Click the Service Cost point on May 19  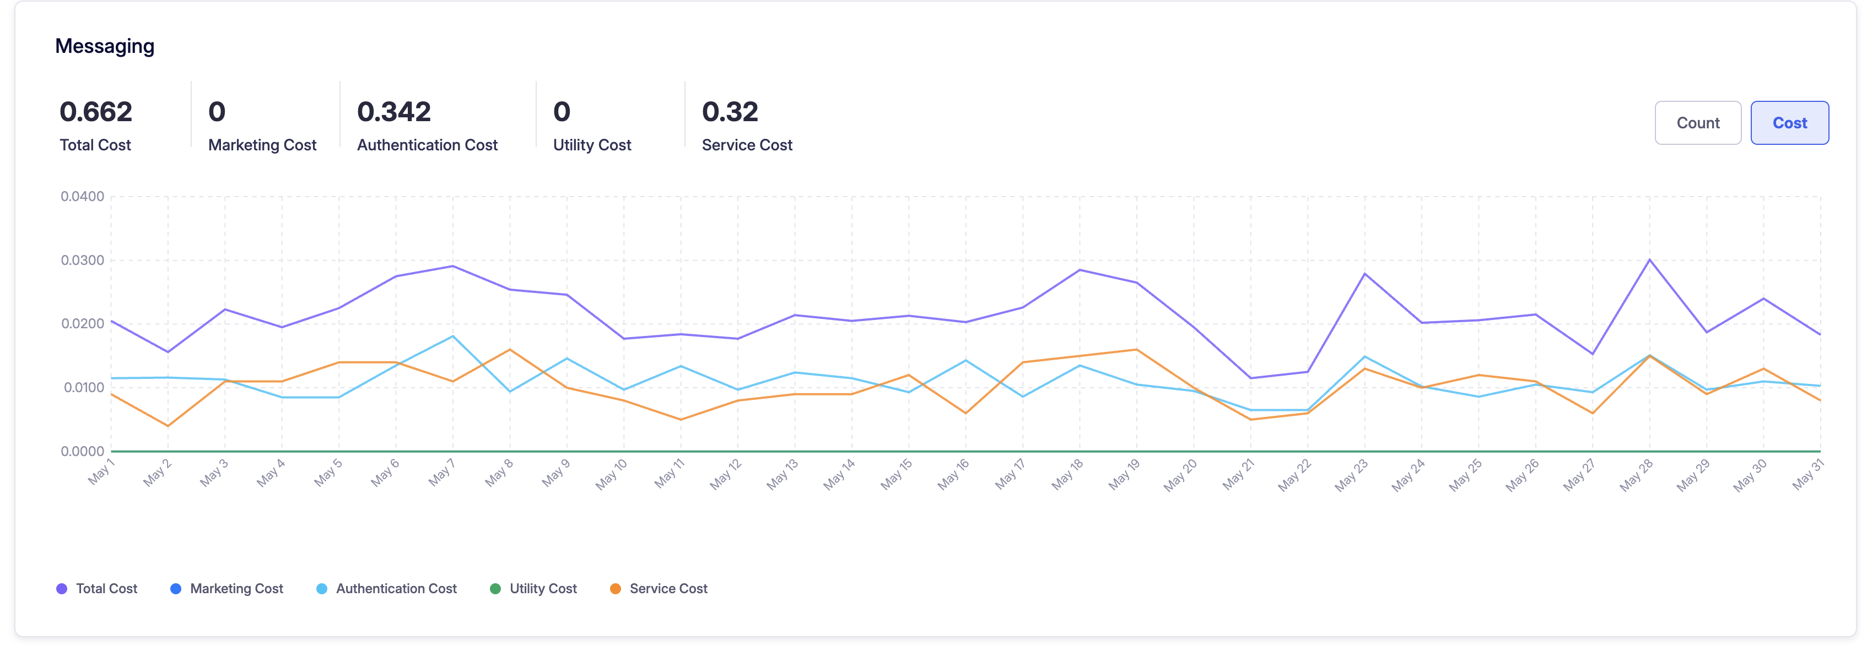tap(1136, 350)
